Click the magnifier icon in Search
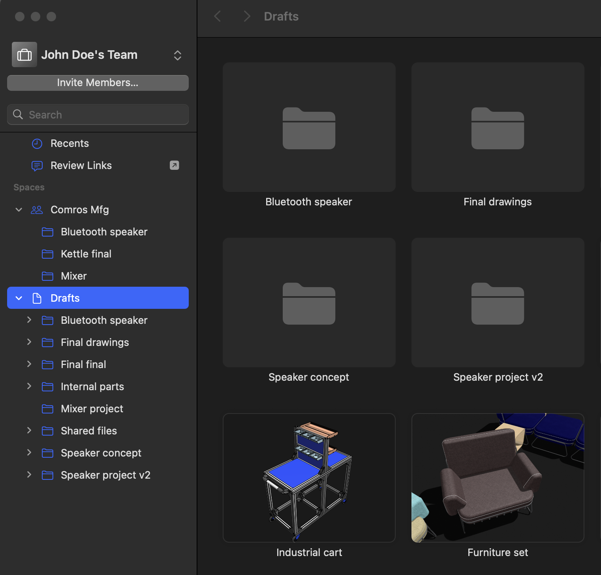601x575 pixels. [18, 115]
